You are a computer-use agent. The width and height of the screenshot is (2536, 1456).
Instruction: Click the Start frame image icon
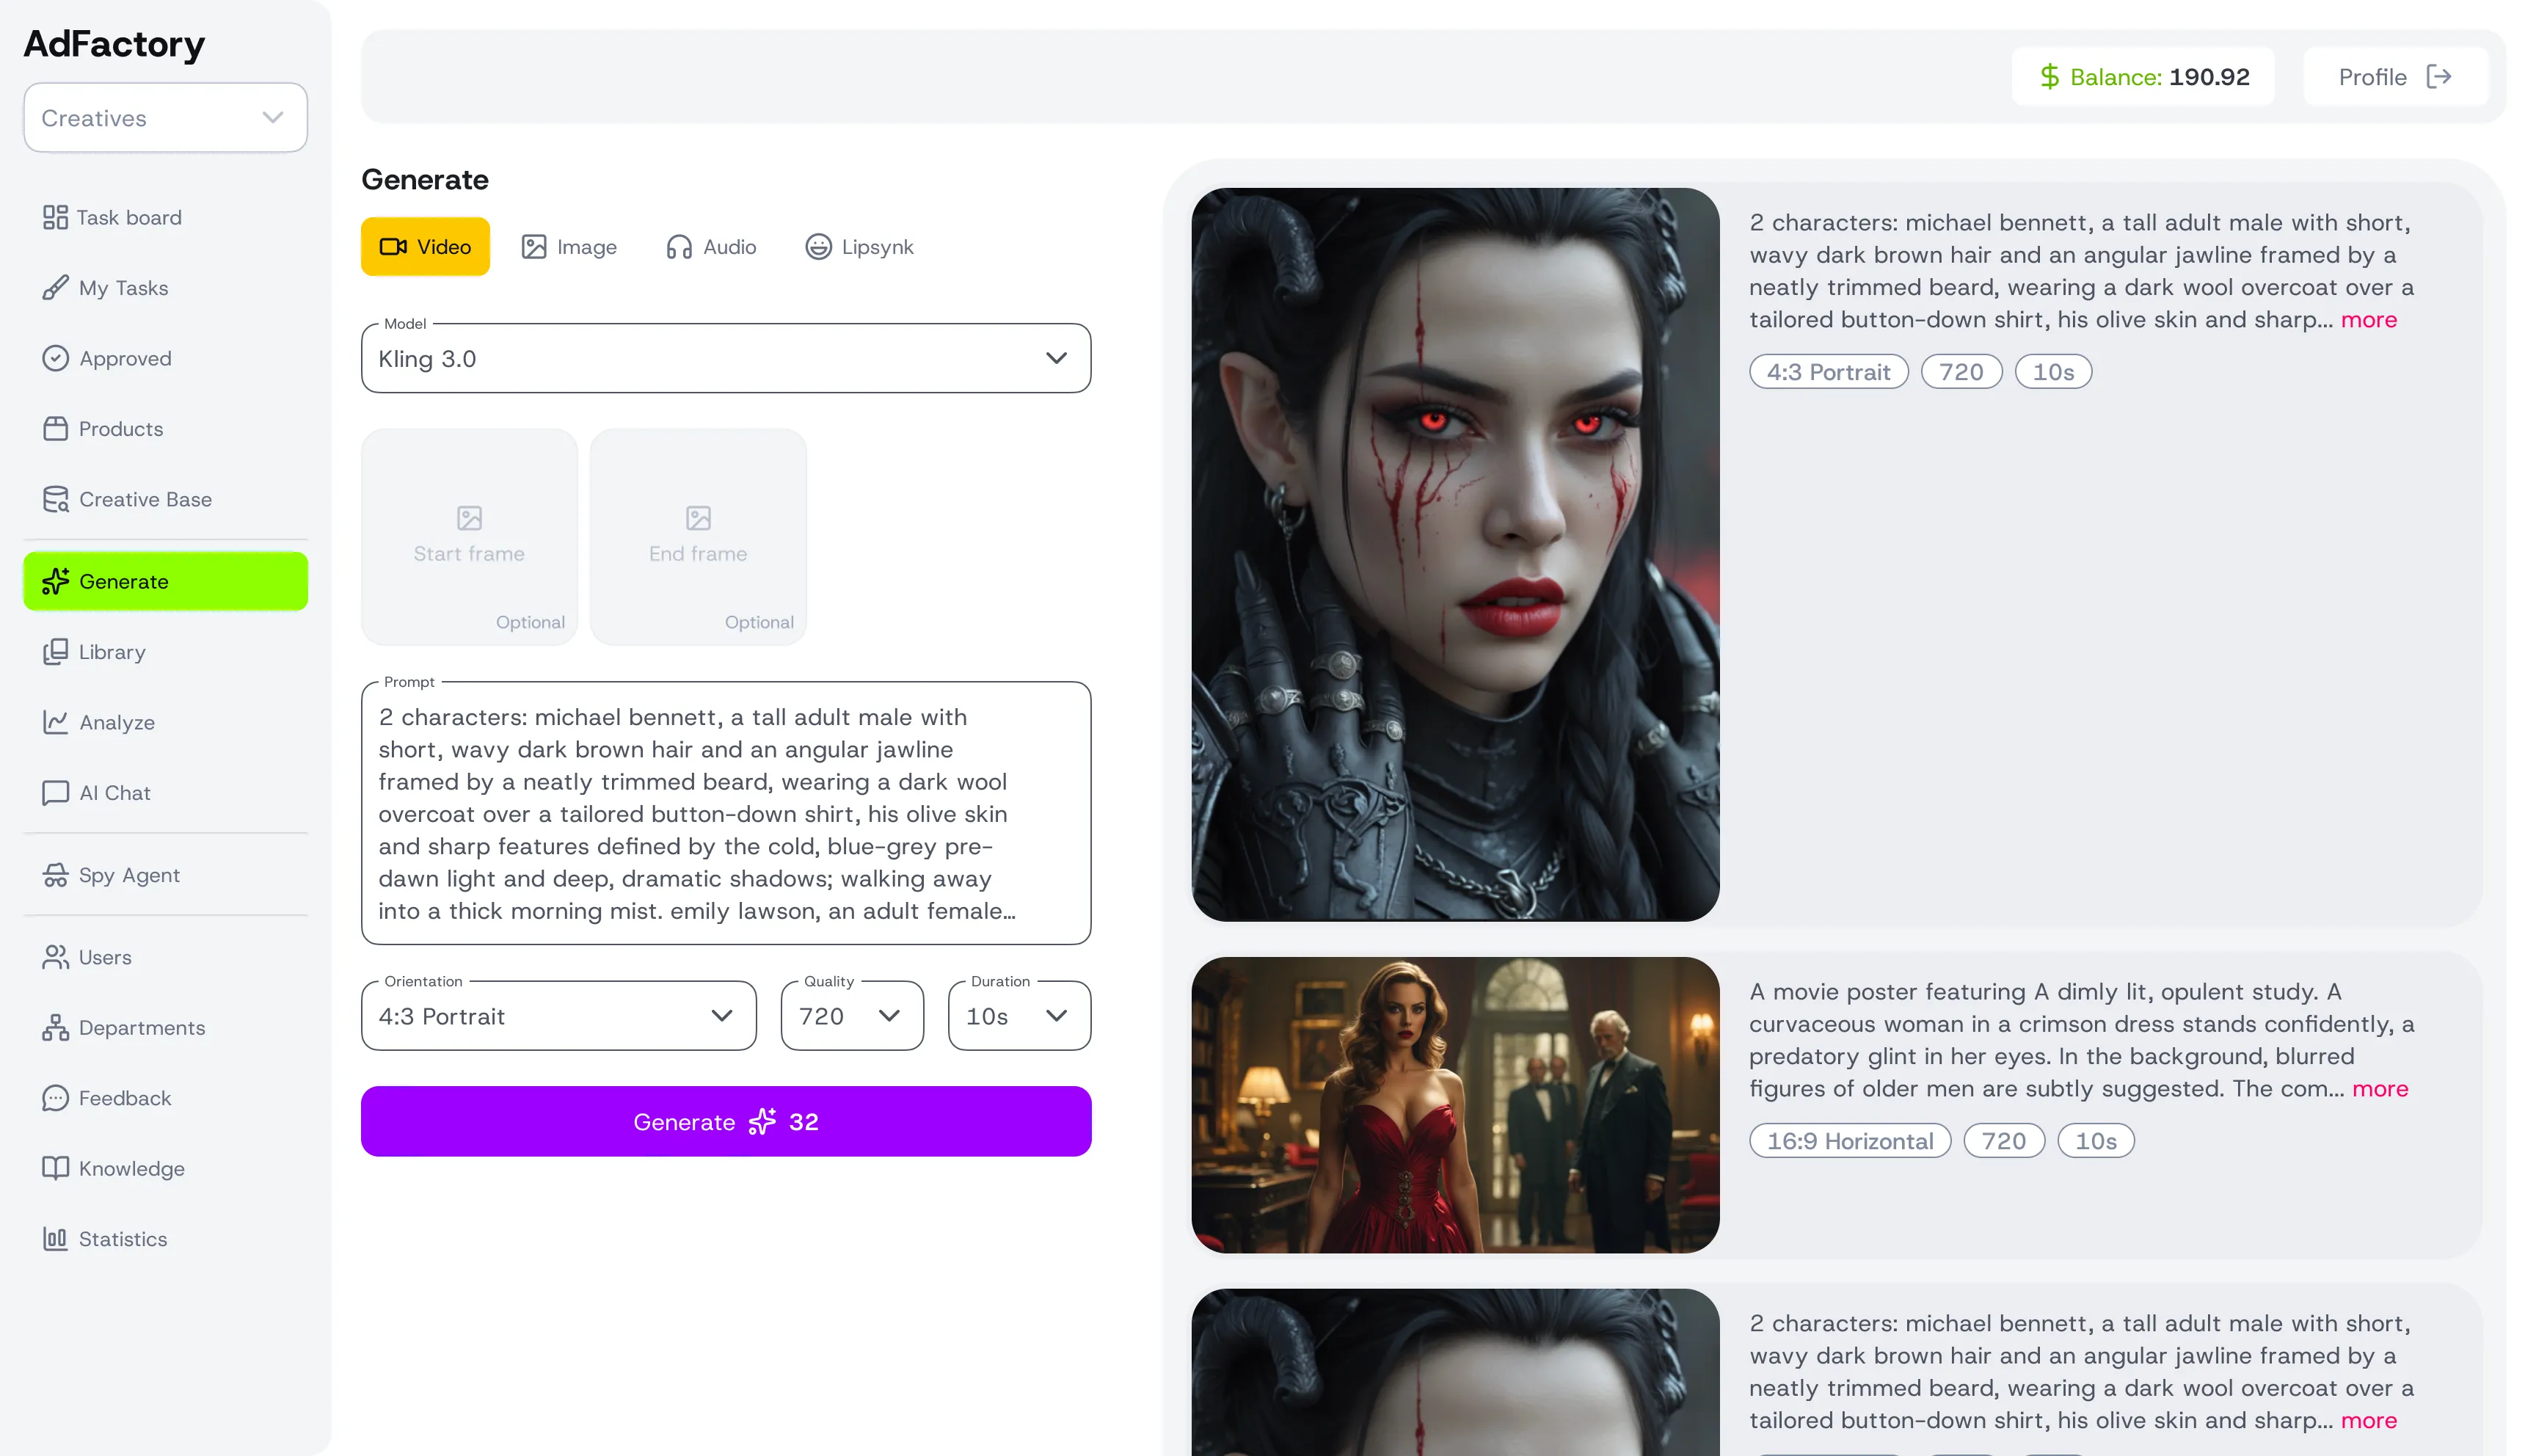click(469, 518)
